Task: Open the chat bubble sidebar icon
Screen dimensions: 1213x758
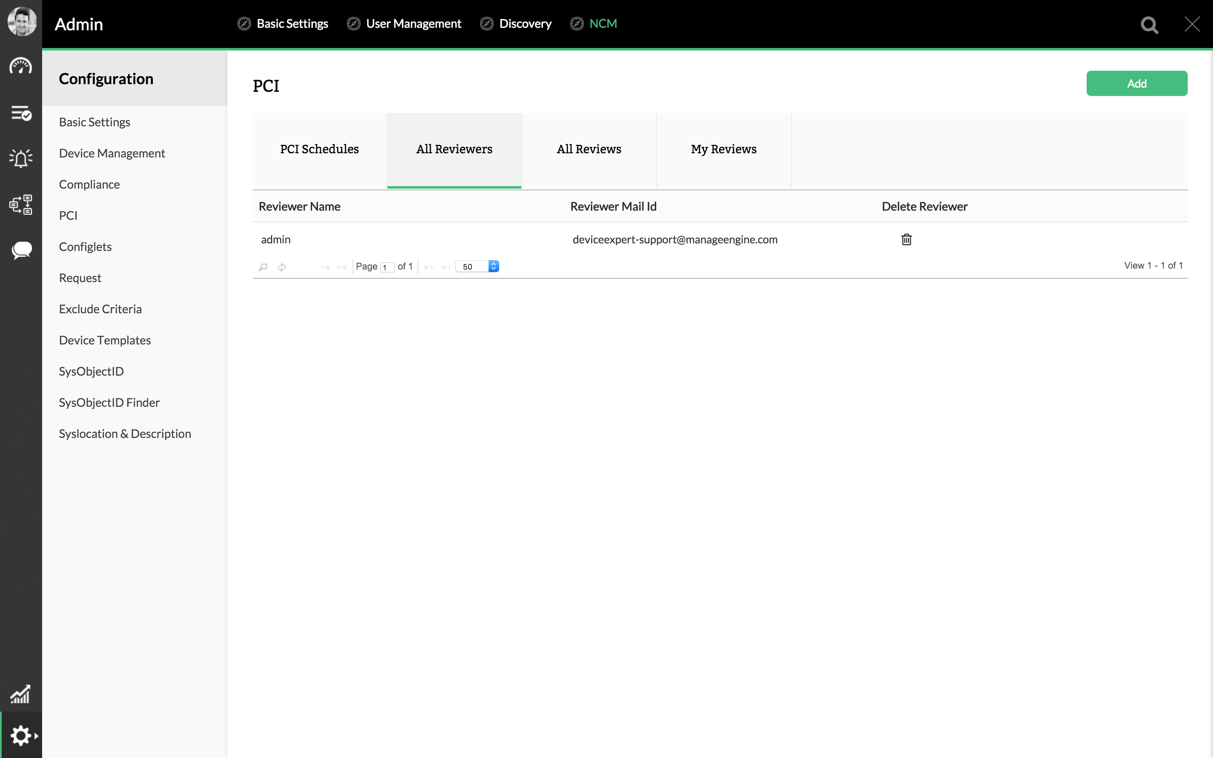Action: pos(21,250)
